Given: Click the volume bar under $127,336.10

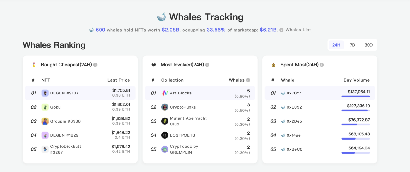Looking at the screenshot, I should 356,111.
